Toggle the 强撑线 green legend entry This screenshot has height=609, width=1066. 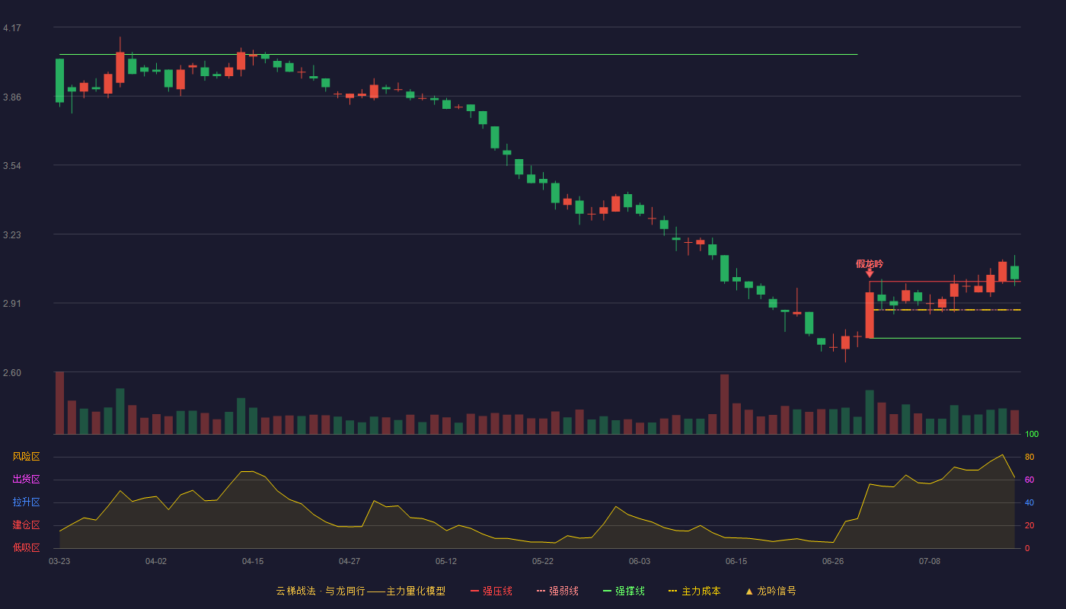coord(624,591)
